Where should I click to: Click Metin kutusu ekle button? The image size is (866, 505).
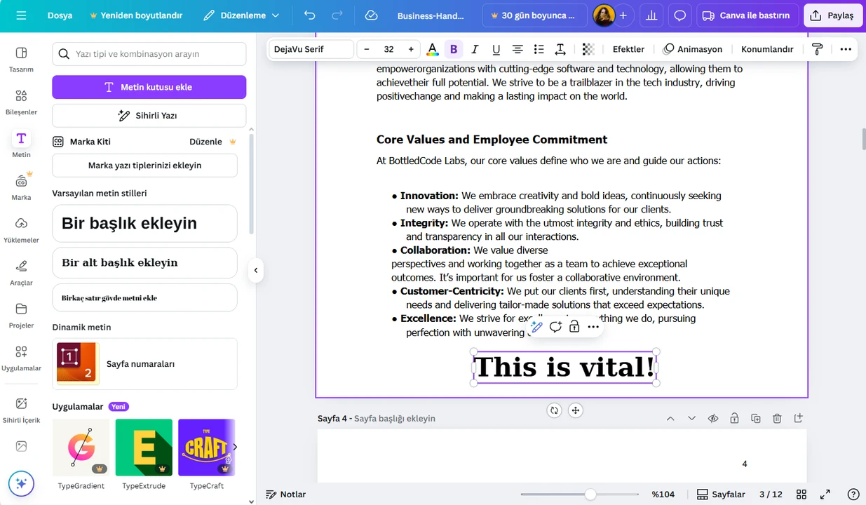click(149, 87)
